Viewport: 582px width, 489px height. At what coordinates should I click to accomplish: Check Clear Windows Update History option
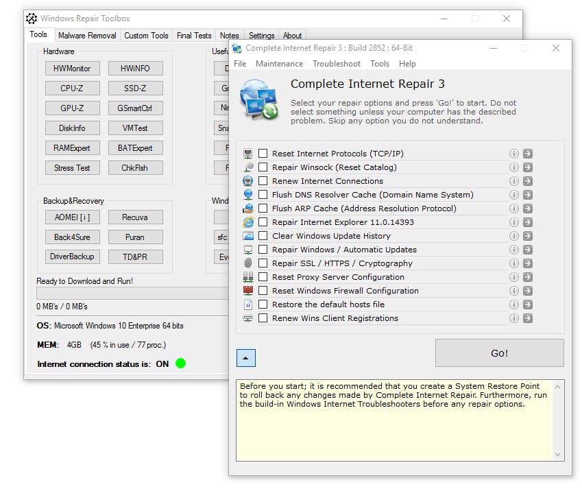[x=263, y=236]
